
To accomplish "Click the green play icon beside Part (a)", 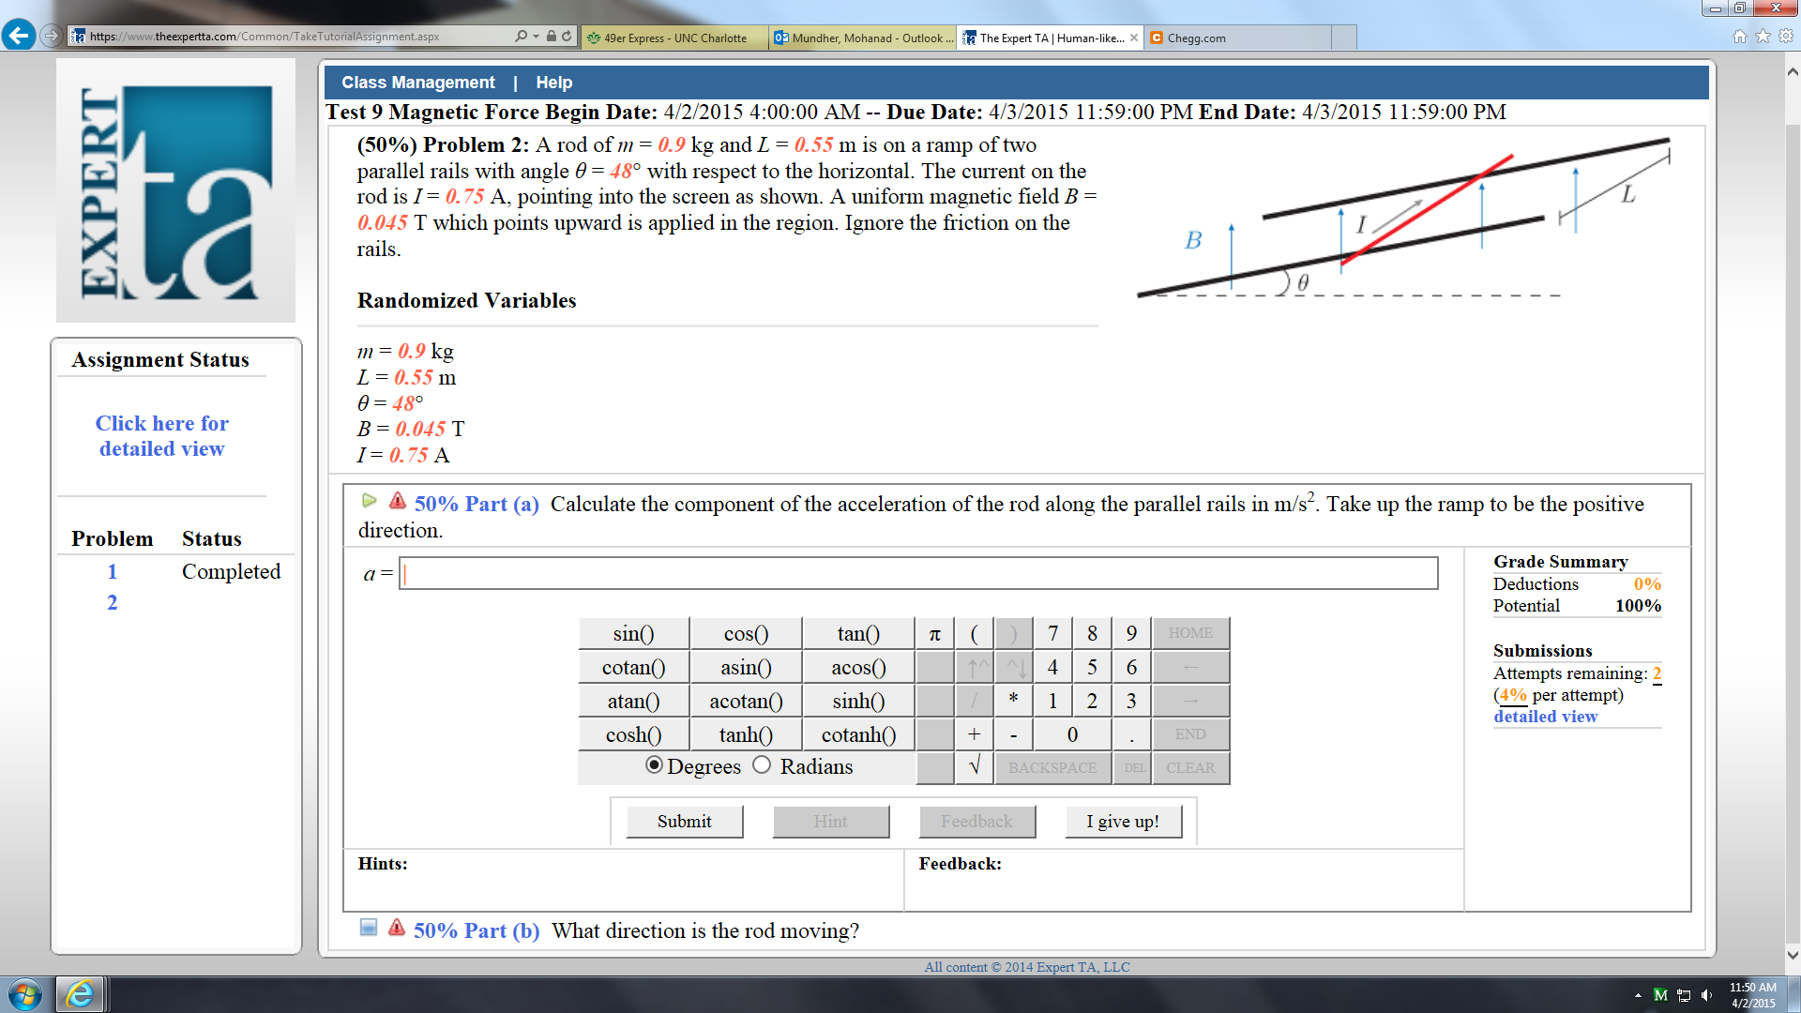I will (x=370, y=500).
